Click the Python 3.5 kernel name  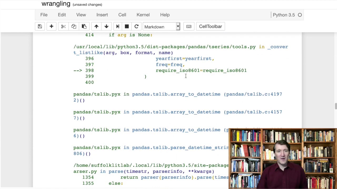284,15
